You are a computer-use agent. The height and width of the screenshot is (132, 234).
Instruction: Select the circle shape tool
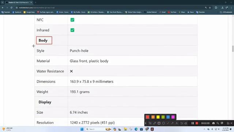(x=163, y=123)
